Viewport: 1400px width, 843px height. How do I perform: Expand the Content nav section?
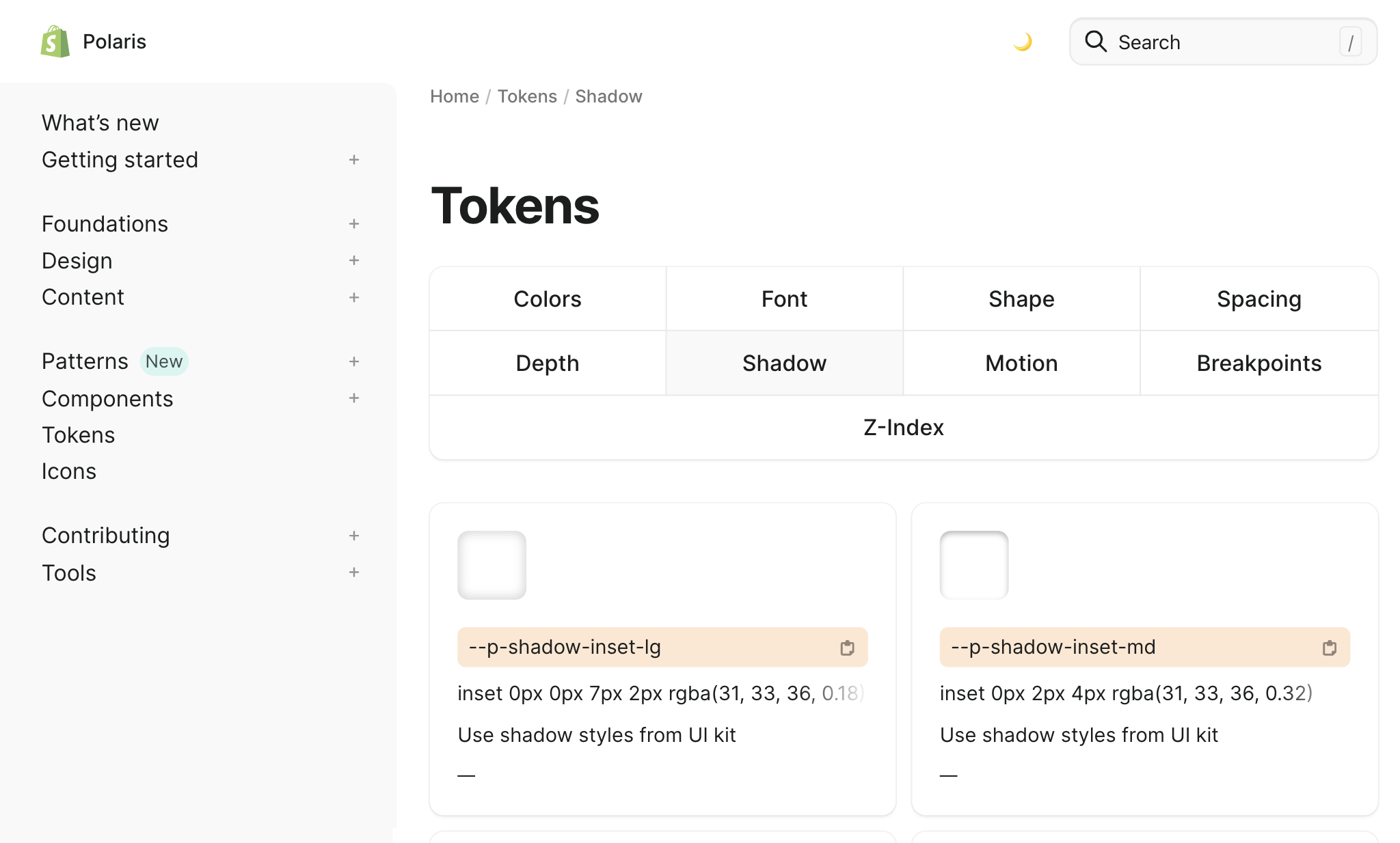353,297
